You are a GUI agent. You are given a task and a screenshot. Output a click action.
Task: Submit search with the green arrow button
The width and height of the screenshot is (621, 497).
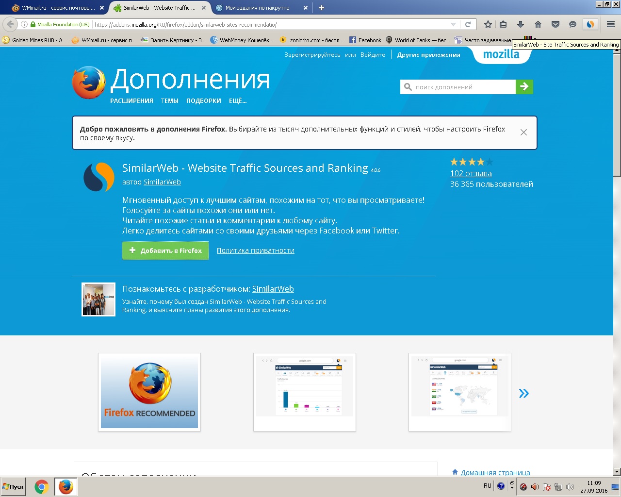(x=524, y=87)
